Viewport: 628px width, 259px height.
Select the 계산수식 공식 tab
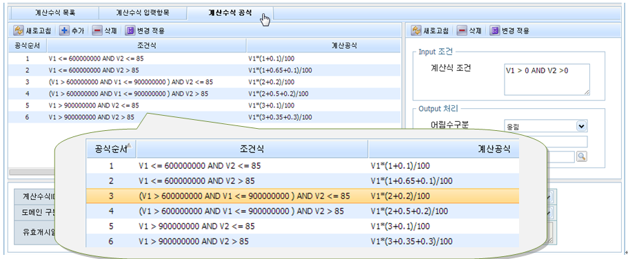tap(230, 12)
